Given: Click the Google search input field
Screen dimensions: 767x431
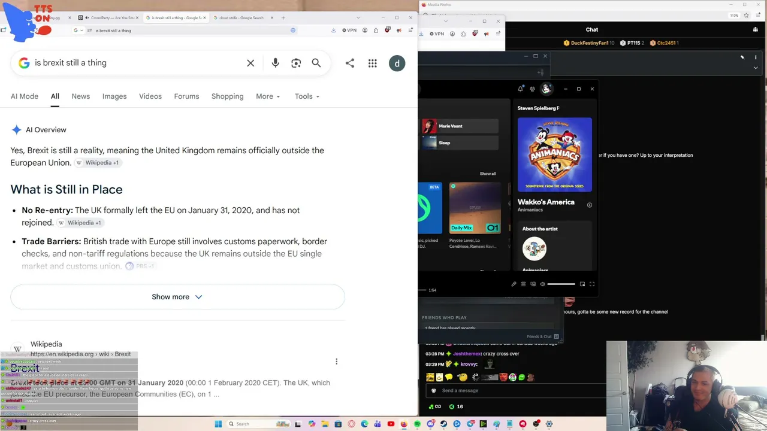Looking at the screenshot, I should click(x=137, y=63).
